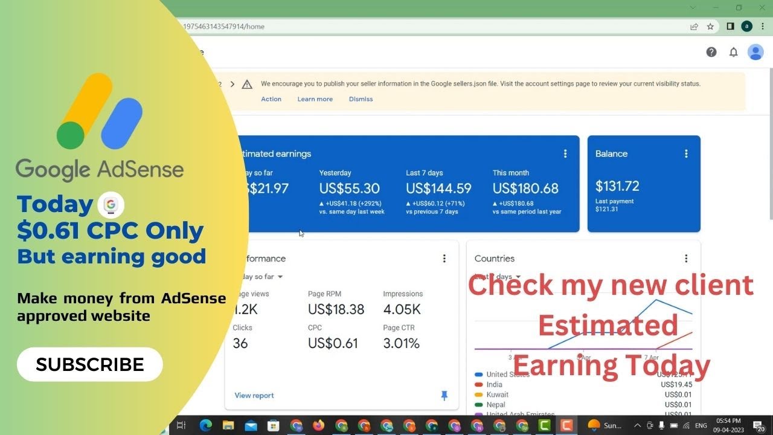Click the SUBSCRIBE button on the overlay

[x=90, y=364]
